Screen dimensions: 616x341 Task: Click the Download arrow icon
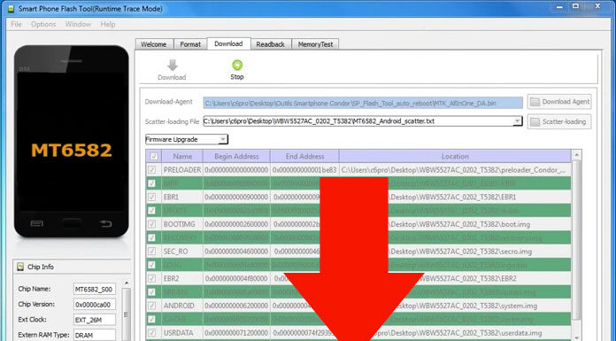click(172, 65)
